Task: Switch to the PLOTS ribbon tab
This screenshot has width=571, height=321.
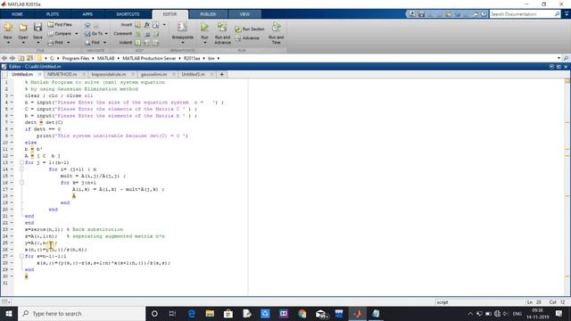Action: click(x=53, y=14)
